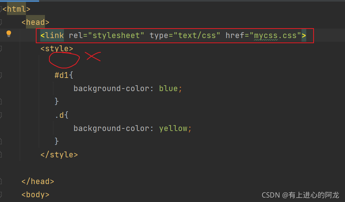The image size is (345, 202).
Task: Collapse the <head> block fold marker
Action: pos(1,22)
